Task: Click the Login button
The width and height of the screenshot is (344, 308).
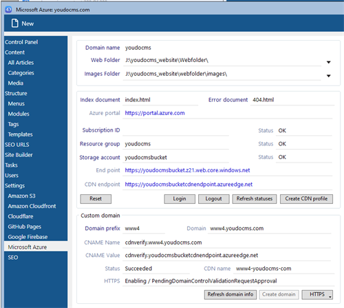Action: point(180,199)
